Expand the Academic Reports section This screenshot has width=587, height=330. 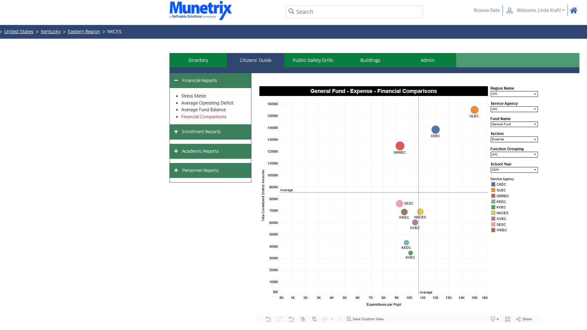210,151
